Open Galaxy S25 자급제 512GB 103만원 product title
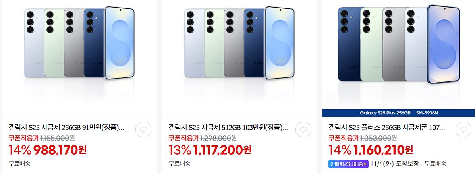The width and height of the screenshot is (475, 174). (x=228, y=127)
